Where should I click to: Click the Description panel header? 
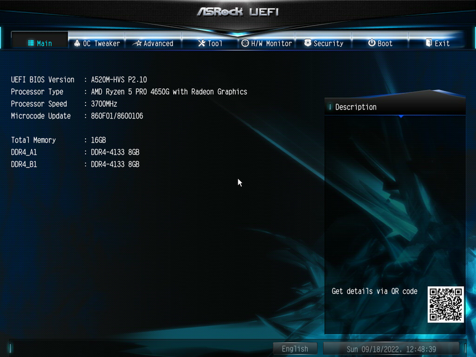pyautogui.click(x=395, y=107)
